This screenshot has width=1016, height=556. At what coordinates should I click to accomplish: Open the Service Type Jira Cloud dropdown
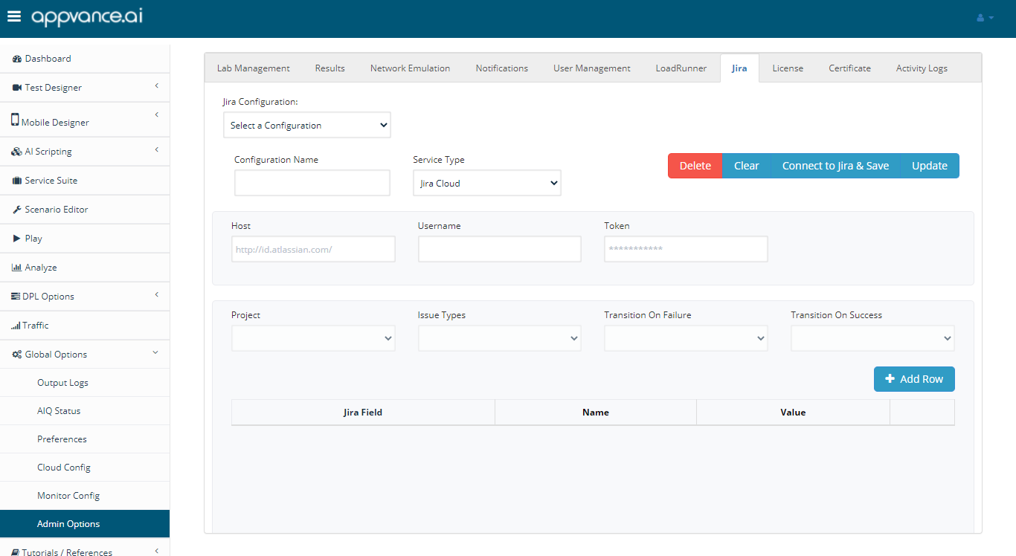click(x=487, y=184)
